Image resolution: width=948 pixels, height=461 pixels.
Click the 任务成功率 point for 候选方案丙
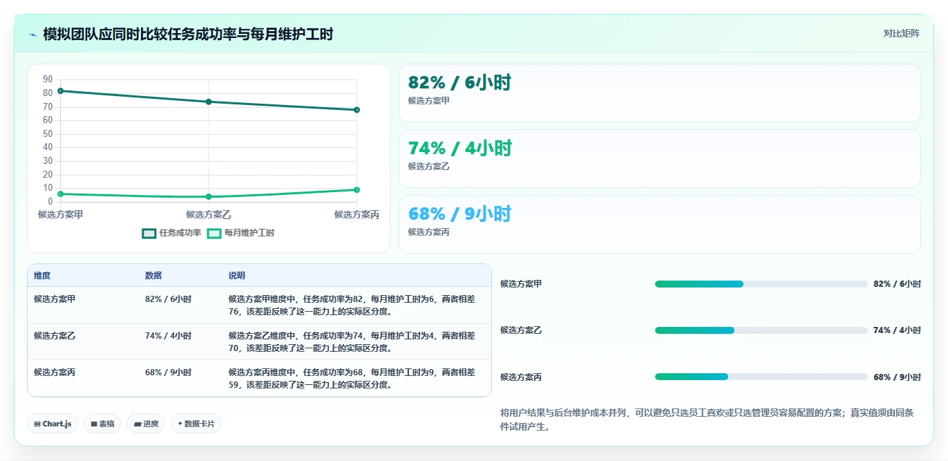point(357,110)
